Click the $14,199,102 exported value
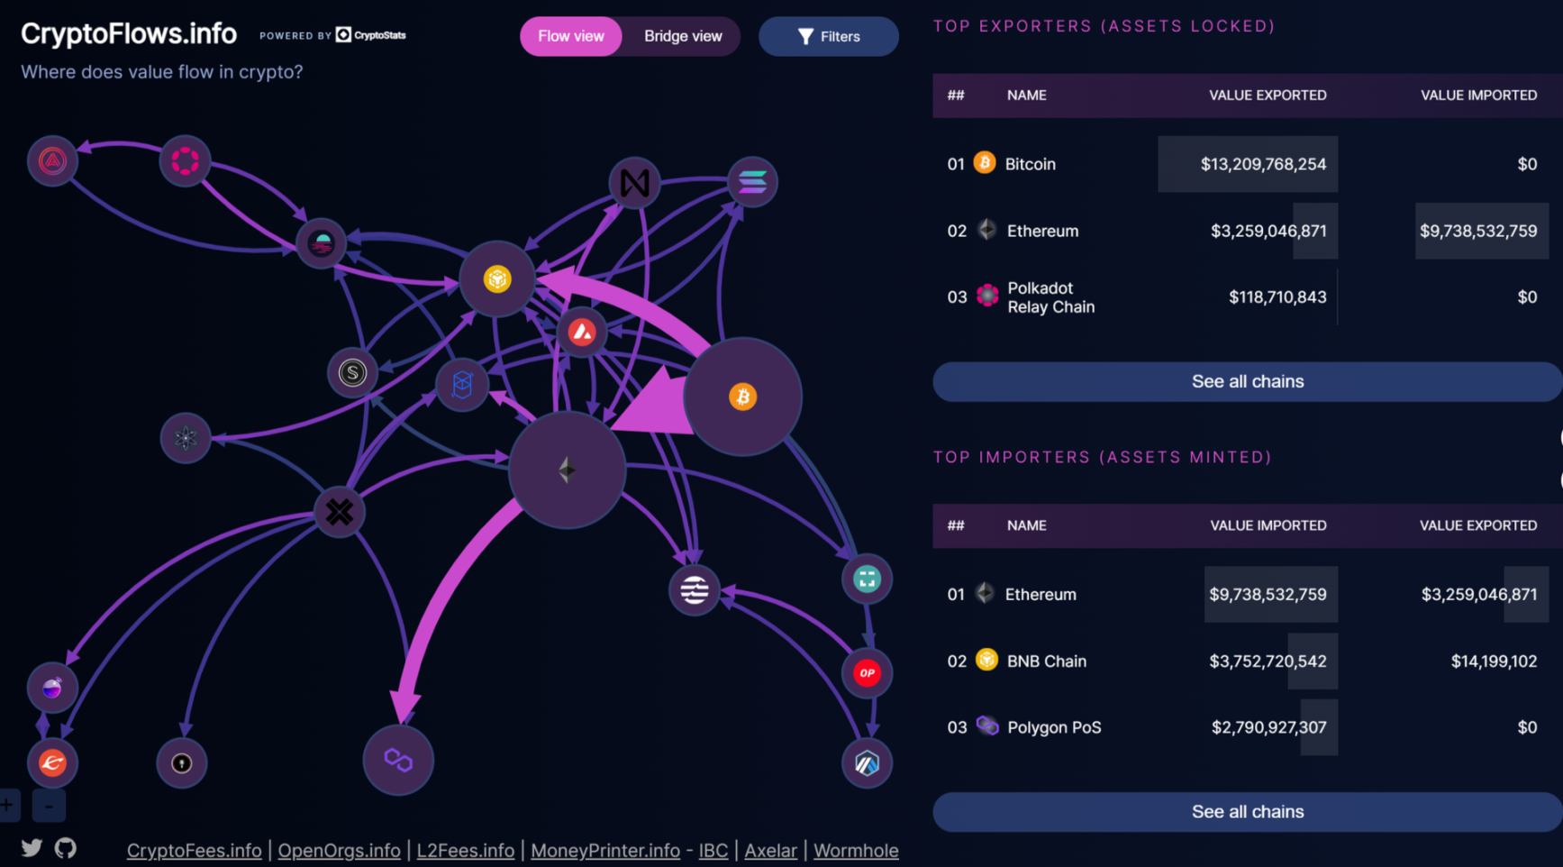This screenshot has width=1563, height=867. [x=1494, y=661]
